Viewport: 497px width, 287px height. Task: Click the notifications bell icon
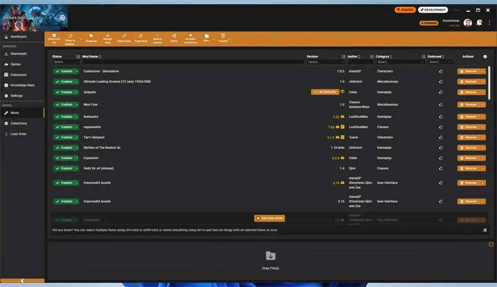click(x=479, y=23)
